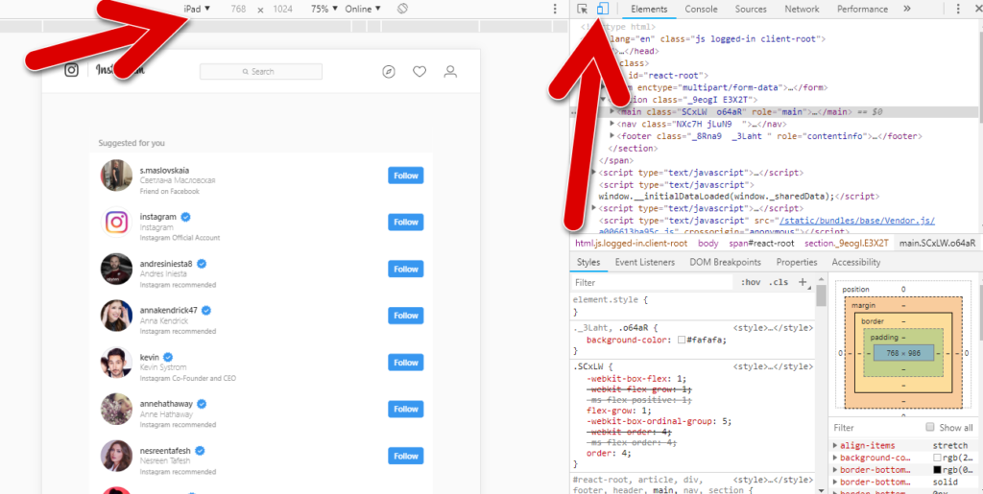Open Instagram activity heart icon
The image size is (983, 494).
coord(420,72)
